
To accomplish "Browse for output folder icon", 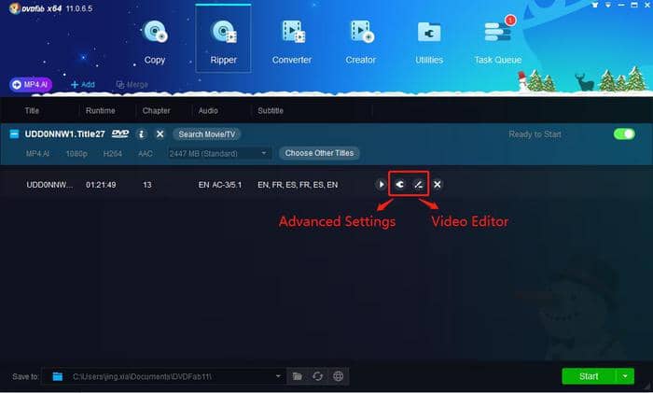I will click(297, 376).
